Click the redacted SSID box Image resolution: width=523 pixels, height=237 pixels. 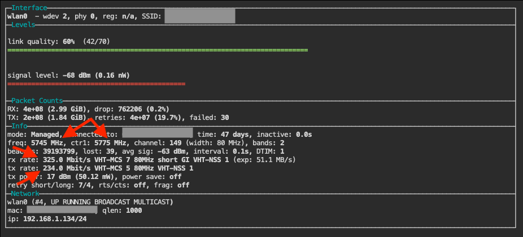[199, 16]
